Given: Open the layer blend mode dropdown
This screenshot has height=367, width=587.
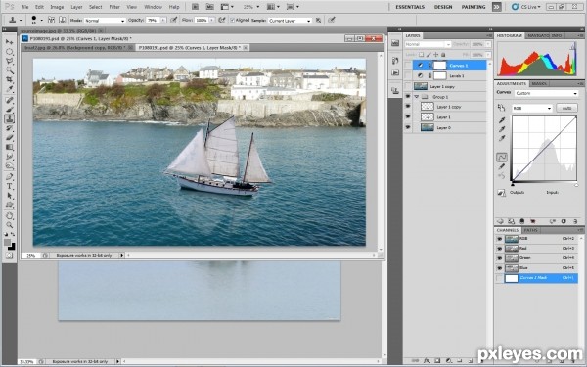Looking at the screenshot, I should click(428, 44).
